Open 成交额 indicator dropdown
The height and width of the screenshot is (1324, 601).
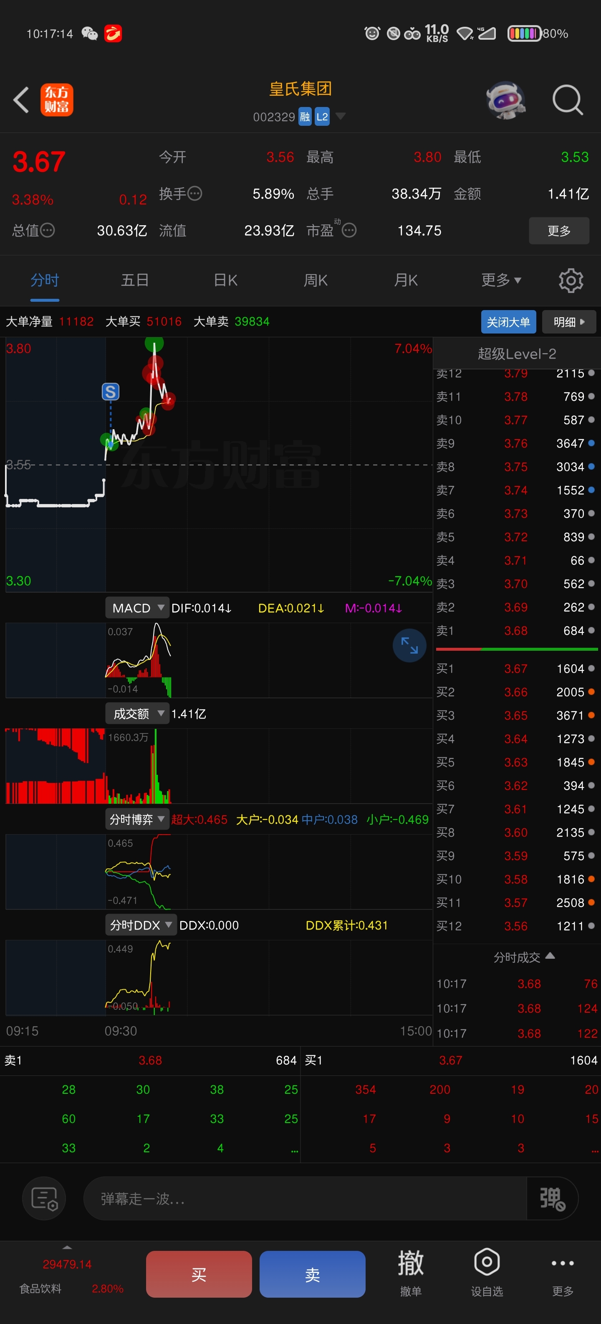click(x=137, y=713)
